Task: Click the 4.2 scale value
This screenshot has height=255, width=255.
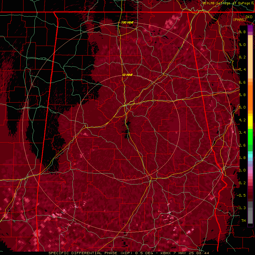Action: (x=242, y=120)
